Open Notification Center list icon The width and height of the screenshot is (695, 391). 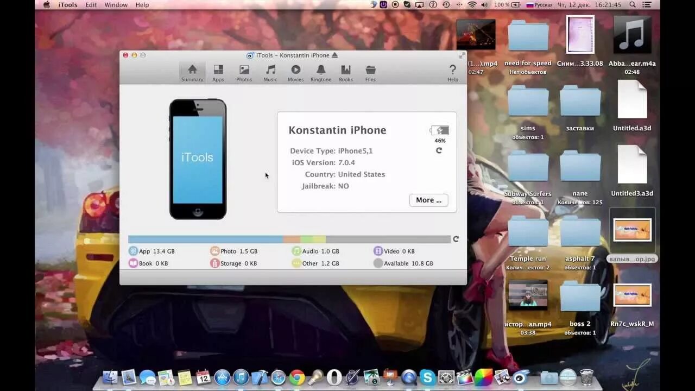[x=647, y=5]
